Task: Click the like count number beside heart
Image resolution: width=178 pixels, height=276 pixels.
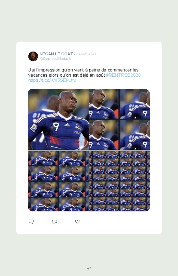Action: click(x=84, y=221)
